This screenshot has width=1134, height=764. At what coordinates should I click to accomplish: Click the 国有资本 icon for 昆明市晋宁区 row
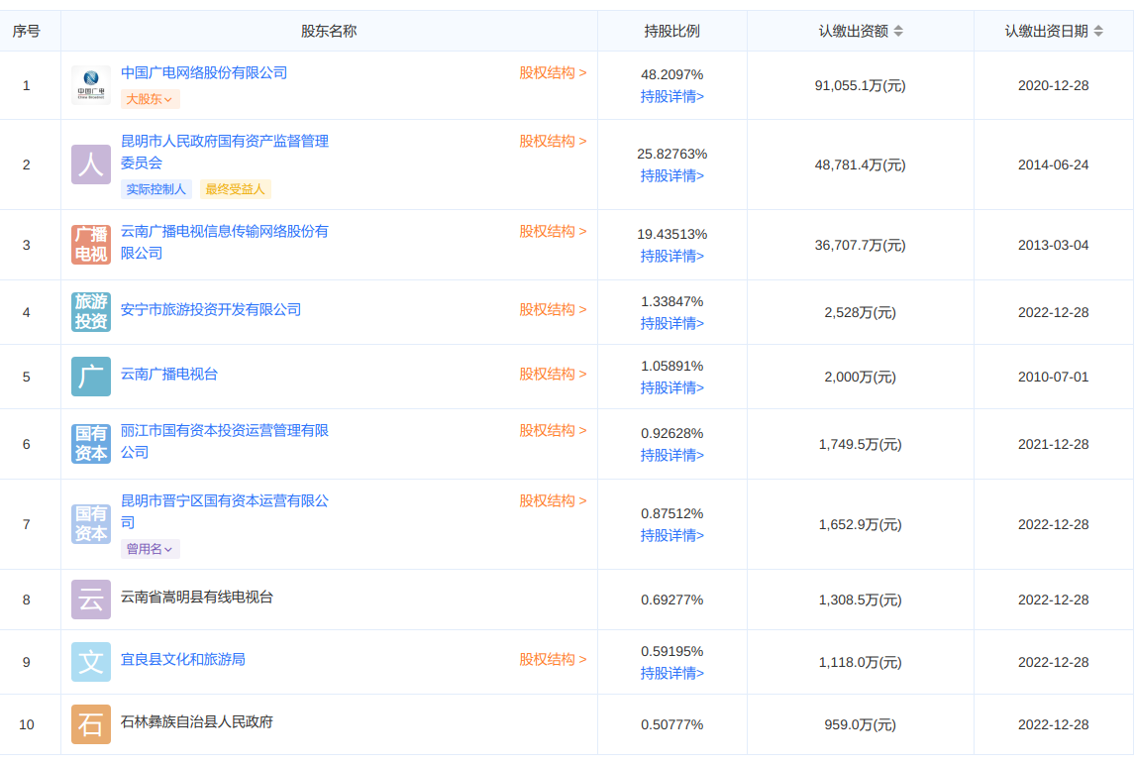point(91,524)
